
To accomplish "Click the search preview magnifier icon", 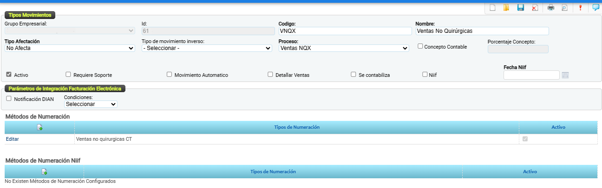I will coord(565,8).
